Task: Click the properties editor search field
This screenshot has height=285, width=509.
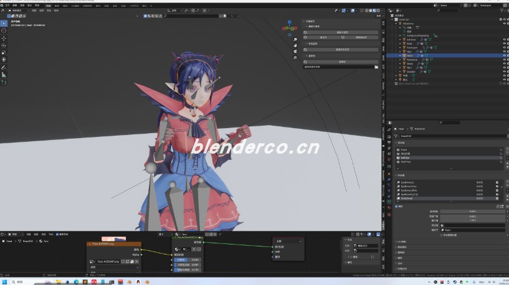Action: point(450,123)
